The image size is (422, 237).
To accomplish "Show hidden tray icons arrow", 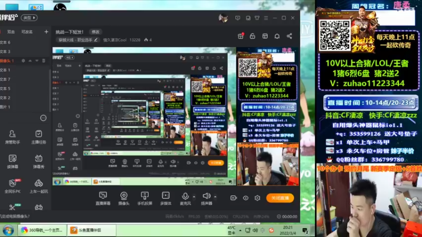I will [x=241, y=230].
